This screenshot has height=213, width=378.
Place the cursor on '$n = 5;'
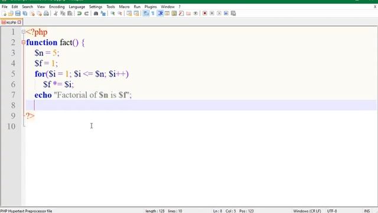click(x=47, y=53)
